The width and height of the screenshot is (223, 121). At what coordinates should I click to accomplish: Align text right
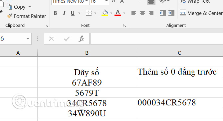(x=151, y=13)
